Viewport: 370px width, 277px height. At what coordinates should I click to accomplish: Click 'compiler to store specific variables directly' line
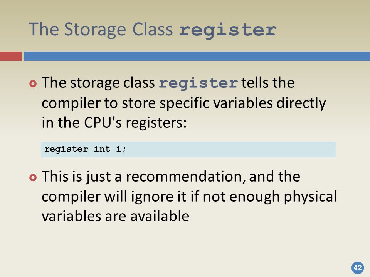pyautogui.click(x=183, y=103)
